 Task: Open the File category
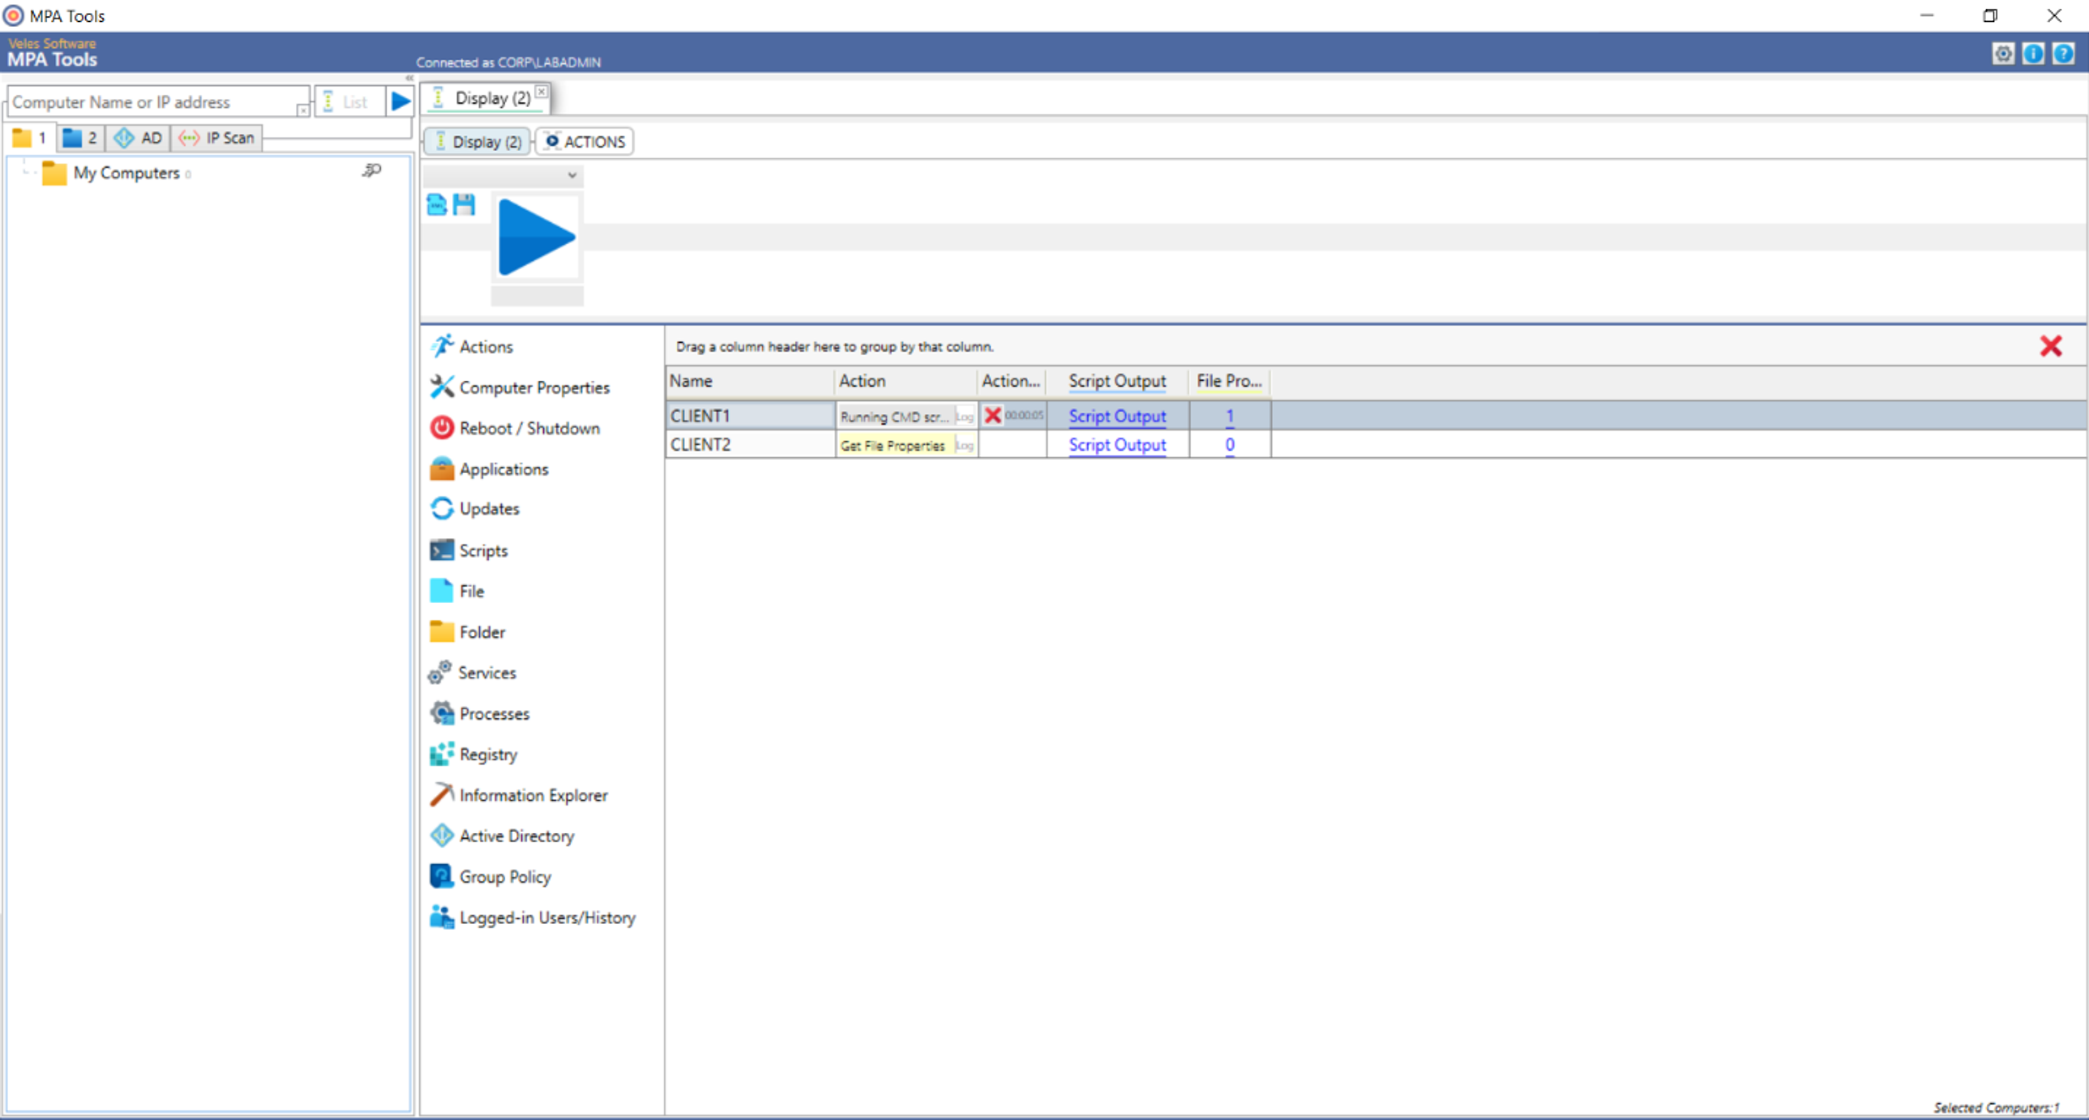458,591
